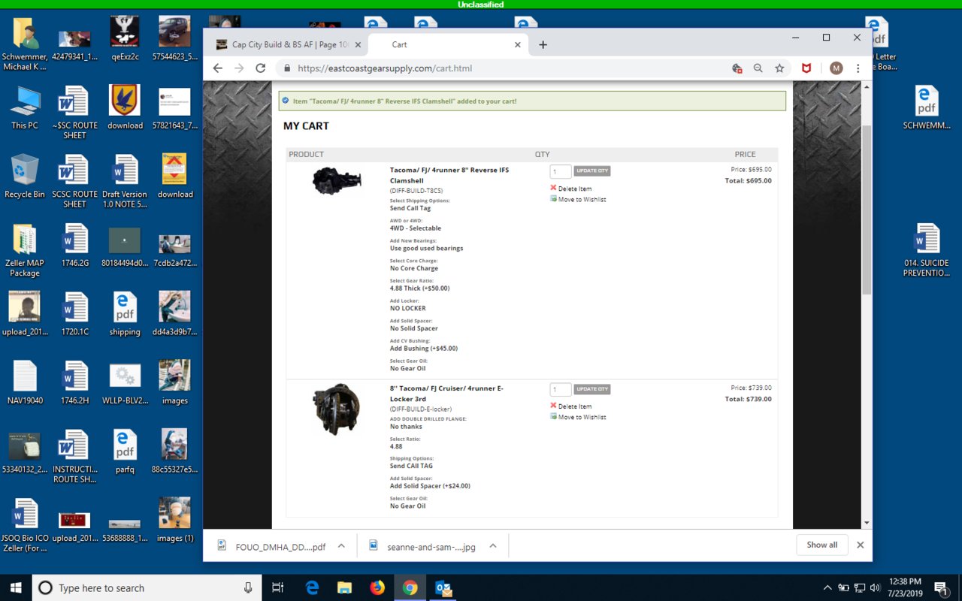Screen dimensions: 962x601
Task: Expand options for seanne-and-sam jpg download
Action: click(492, 546)
